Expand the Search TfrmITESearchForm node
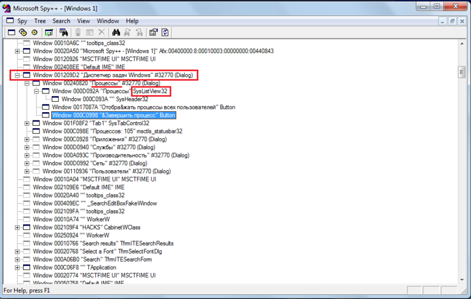 coord(18,260)
